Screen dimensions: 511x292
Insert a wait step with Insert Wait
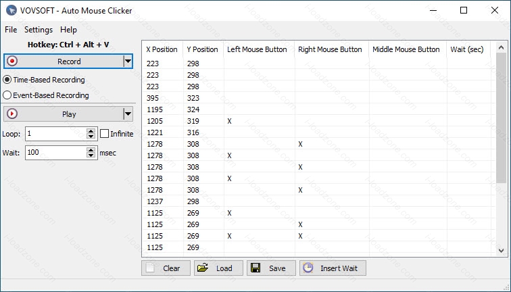click(x=333, y=268)
